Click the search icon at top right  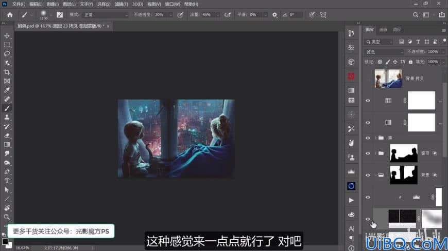pos(416,15)
